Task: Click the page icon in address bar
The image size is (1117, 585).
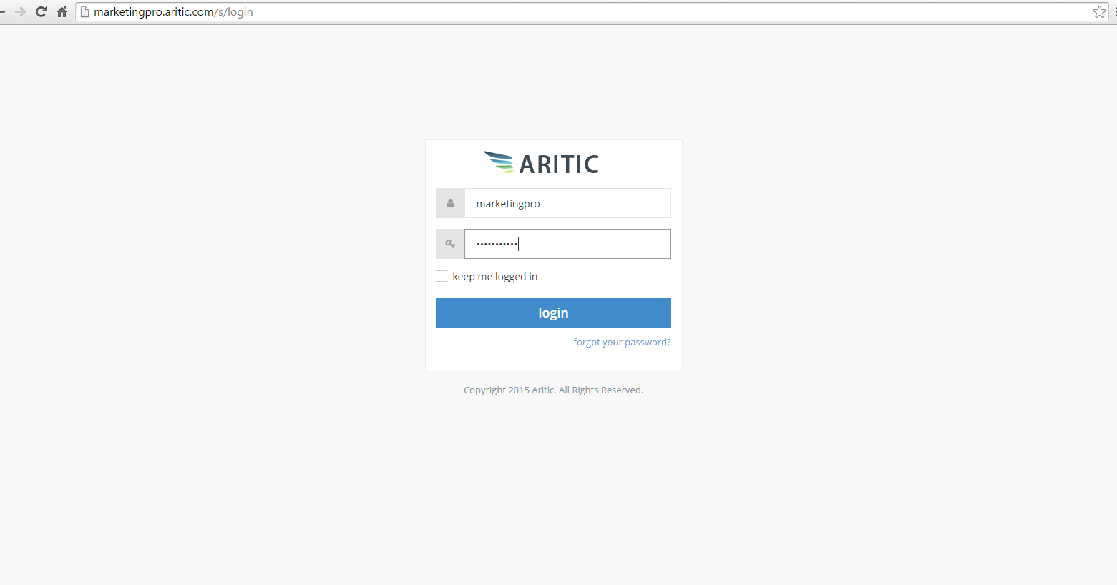Action: (84, 11)
